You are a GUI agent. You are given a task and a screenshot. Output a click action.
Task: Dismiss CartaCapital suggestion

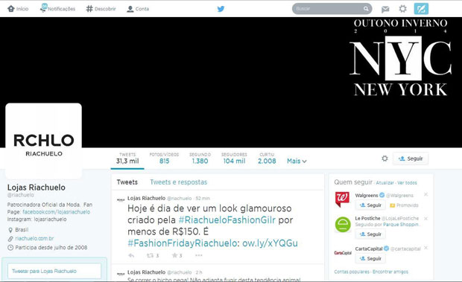425,248
